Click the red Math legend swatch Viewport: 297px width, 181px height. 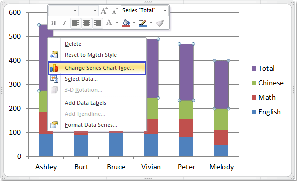coord(254,98)
